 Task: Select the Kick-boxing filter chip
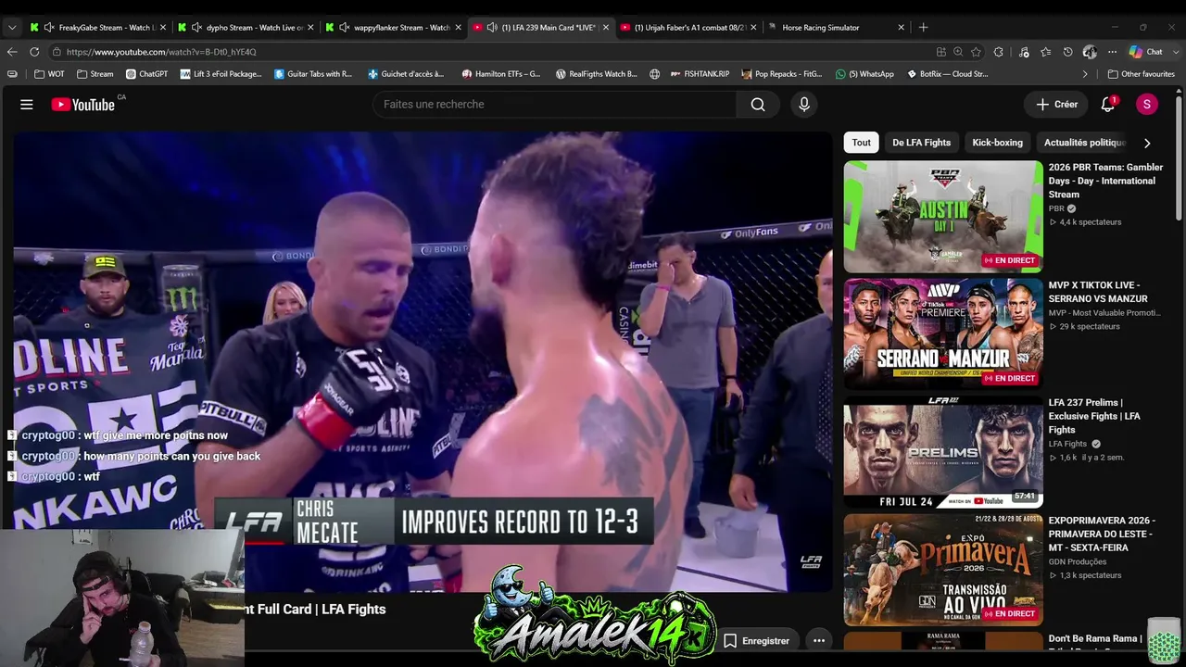(997, 143)
